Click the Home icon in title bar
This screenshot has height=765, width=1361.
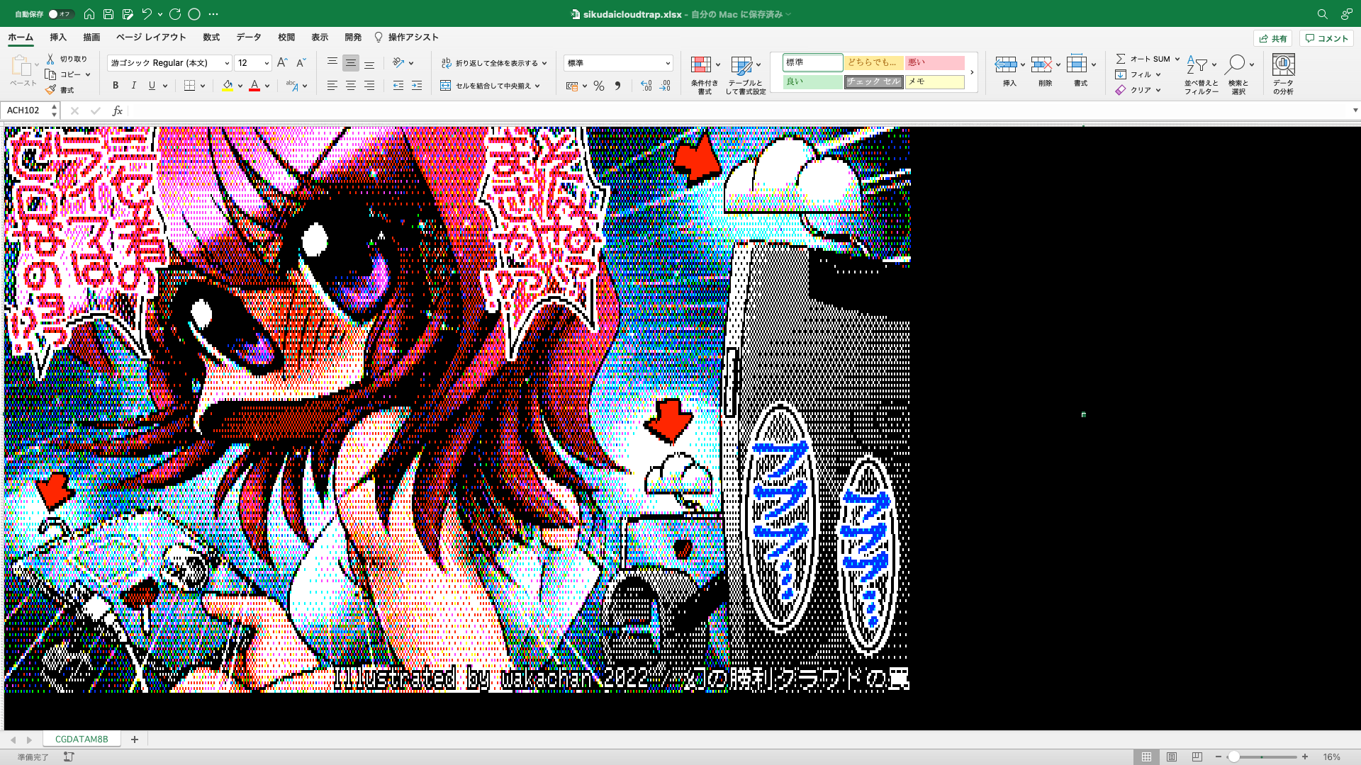89,14
